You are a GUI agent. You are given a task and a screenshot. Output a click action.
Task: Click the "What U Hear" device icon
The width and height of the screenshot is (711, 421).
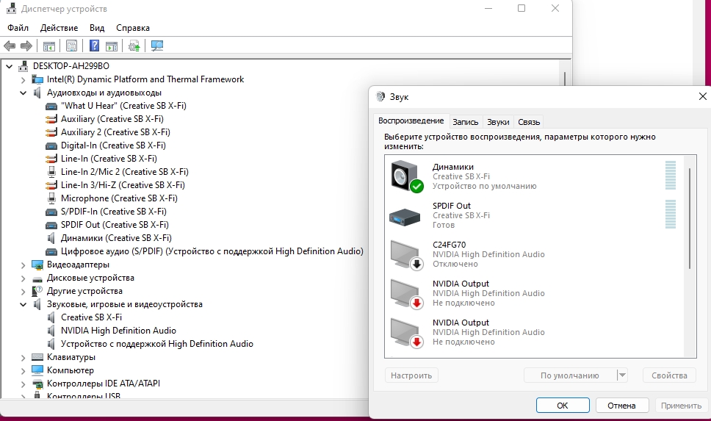pos(51,106)
